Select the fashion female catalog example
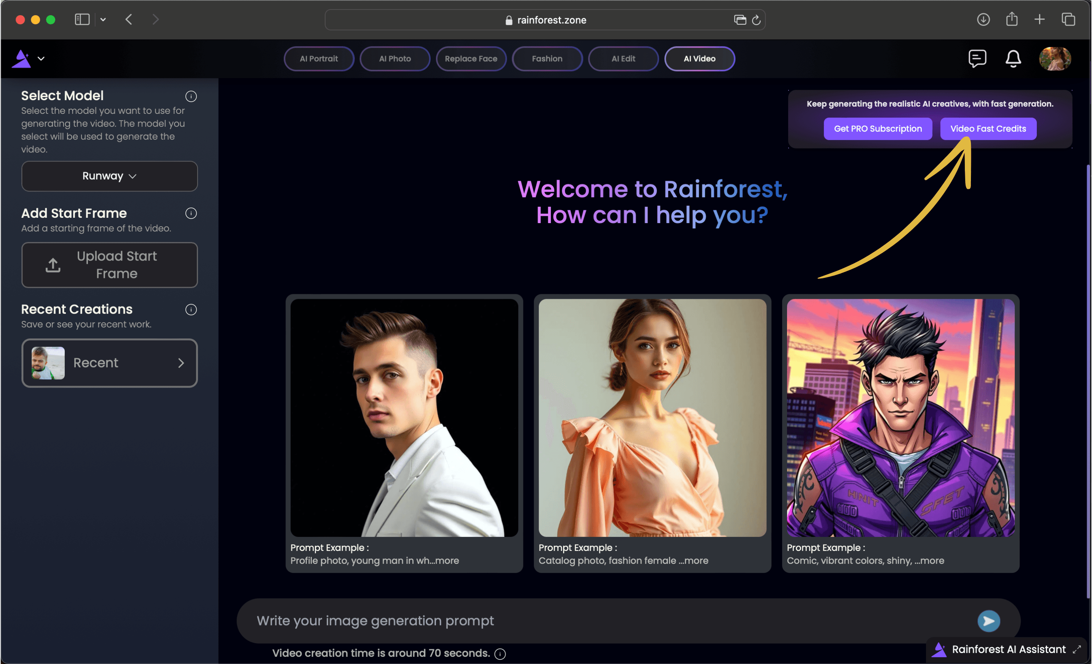1092x664 pixels. point(652,418)
